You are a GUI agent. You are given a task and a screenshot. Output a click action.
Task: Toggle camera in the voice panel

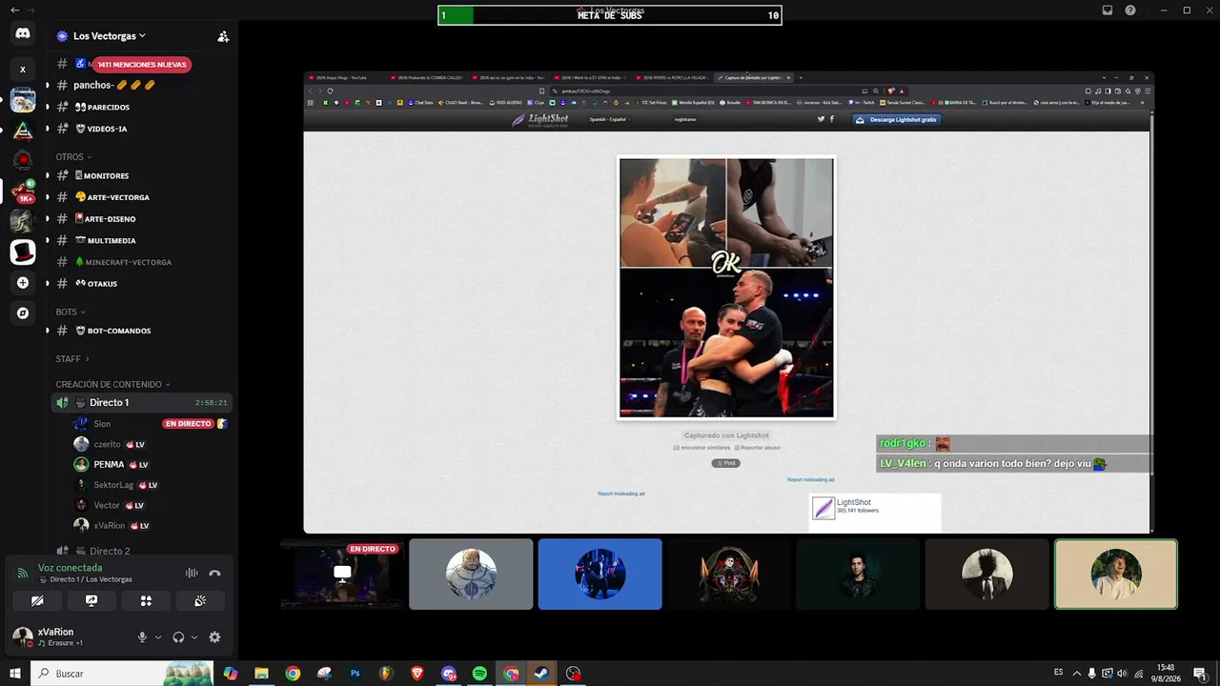(37, 601)
